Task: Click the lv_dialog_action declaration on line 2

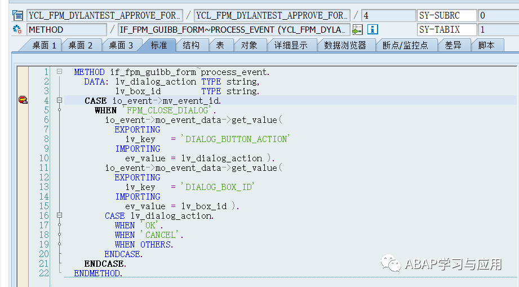Action: (156, 82)
